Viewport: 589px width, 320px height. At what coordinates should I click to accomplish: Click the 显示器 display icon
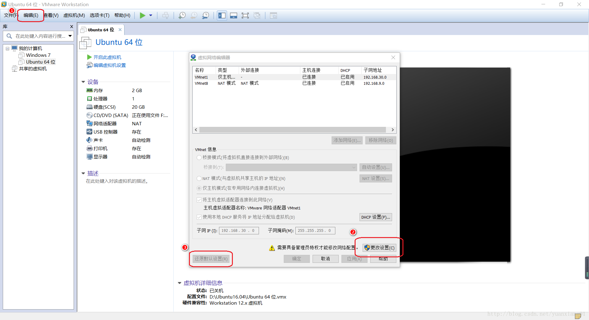tap(89, 157)
